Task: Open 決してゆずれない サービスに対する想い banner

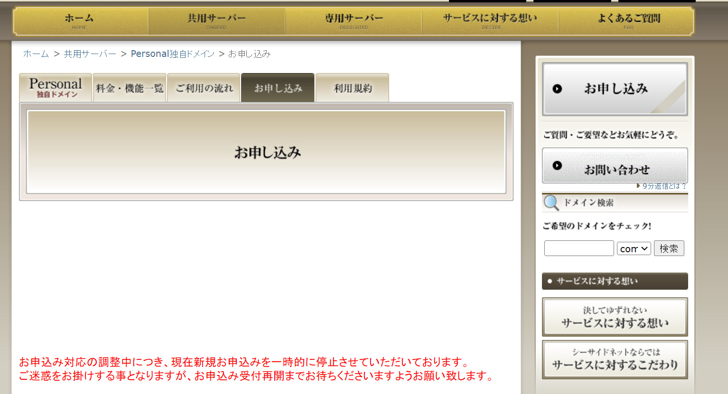Action: 615,317
